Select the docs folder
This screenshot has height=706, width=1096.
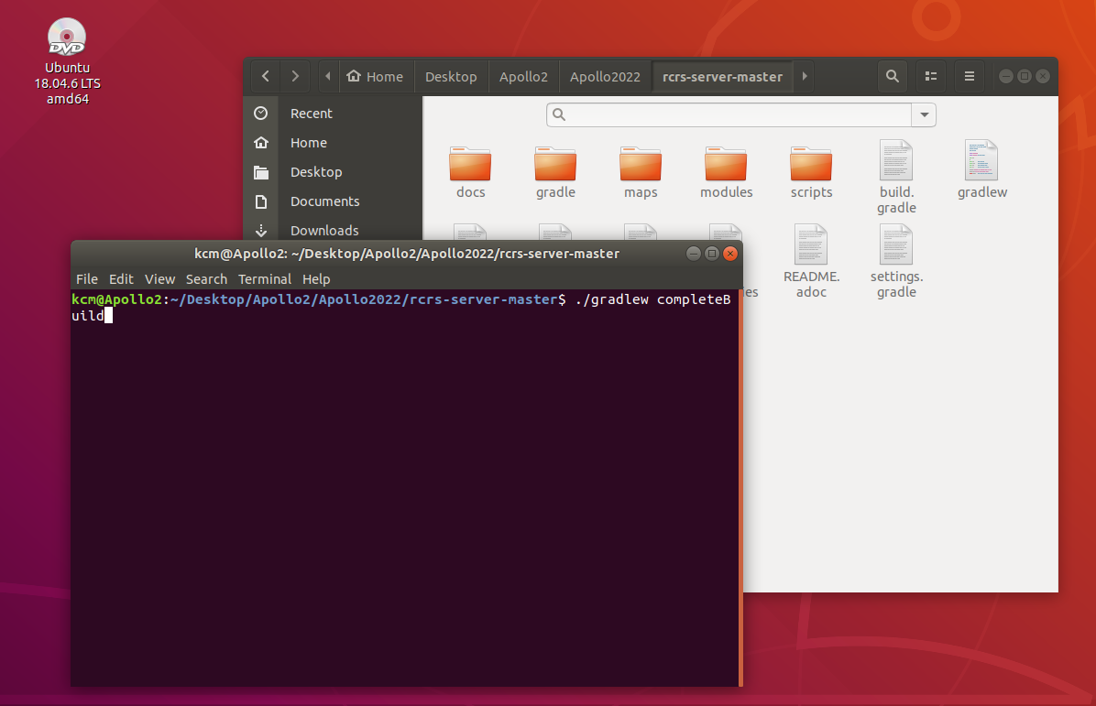[470, 172]
